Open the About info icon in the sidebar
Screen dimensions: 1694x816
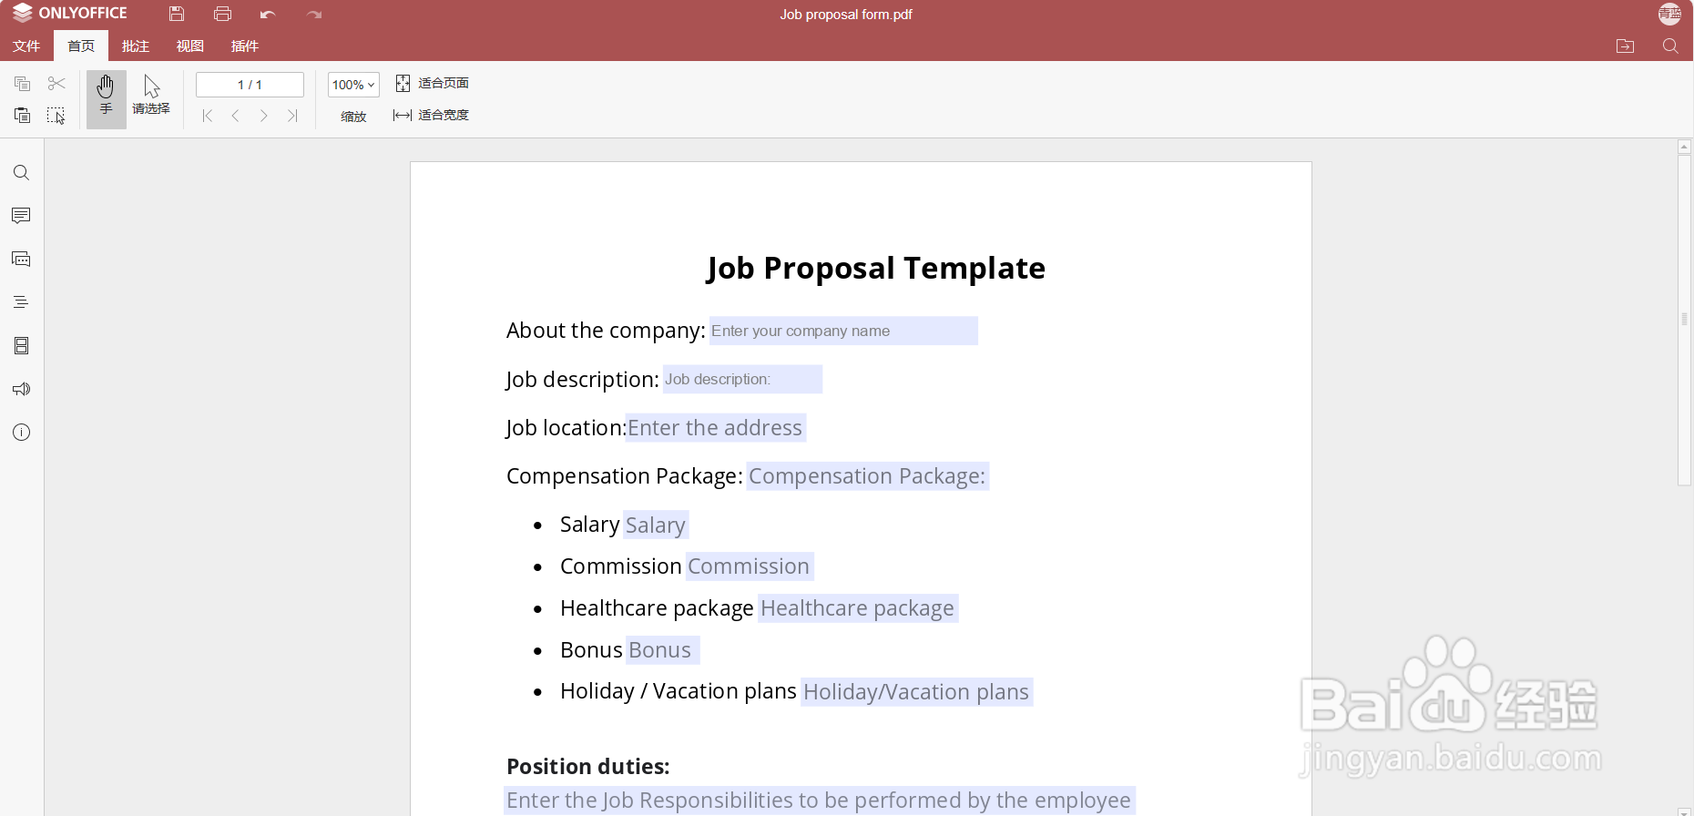point(22,433)
